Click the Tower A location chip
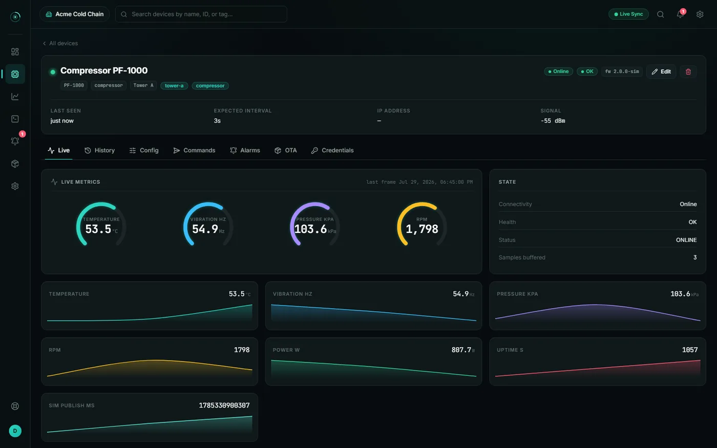The height and width of the screenshot is (448, 717). coord(143,86)
